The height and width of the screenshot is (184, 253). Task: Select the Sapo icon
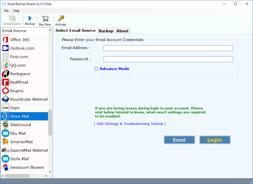(x=6, y=108)
